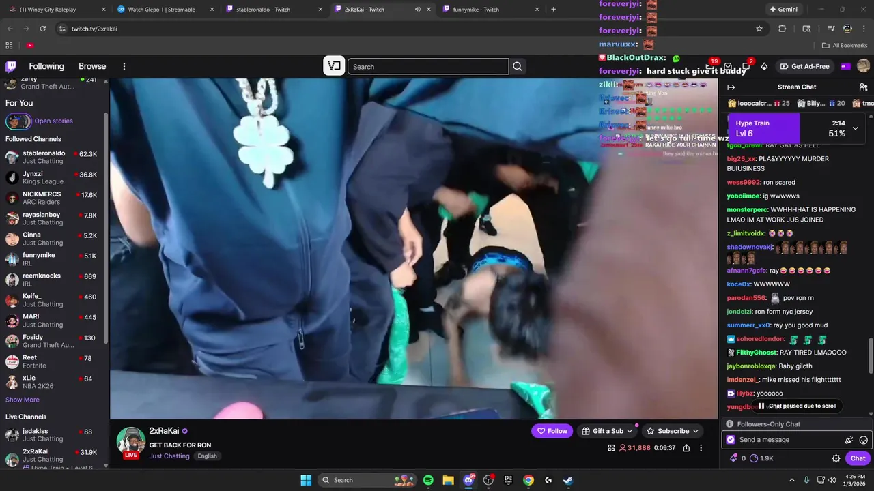Click the purple Chat send button

pos(858,458)
